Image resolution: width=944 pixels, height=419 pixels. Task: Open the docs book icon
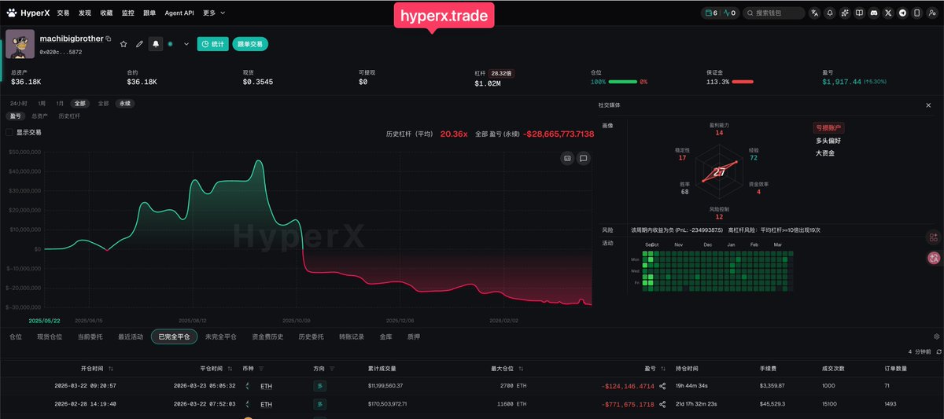[859, 13]
